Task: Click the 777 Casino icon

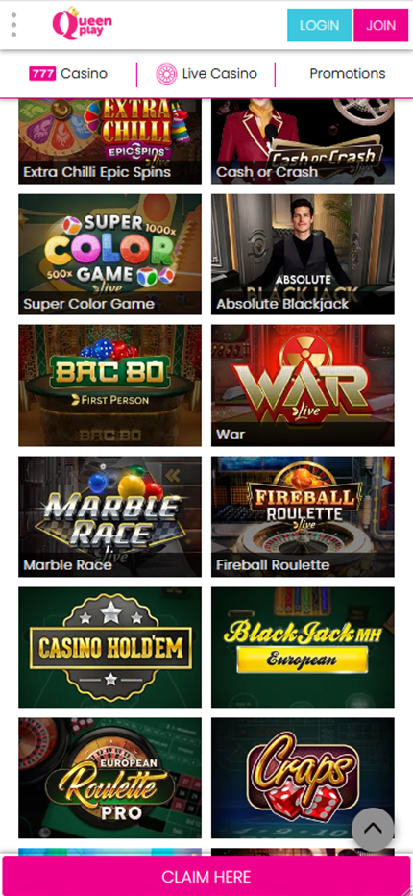Action: (43, 74)
